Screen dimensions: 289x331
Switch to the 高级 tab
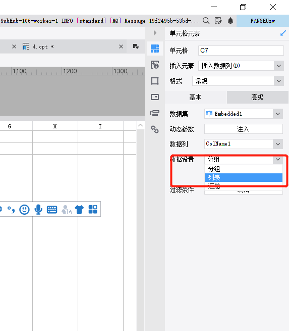257,98
